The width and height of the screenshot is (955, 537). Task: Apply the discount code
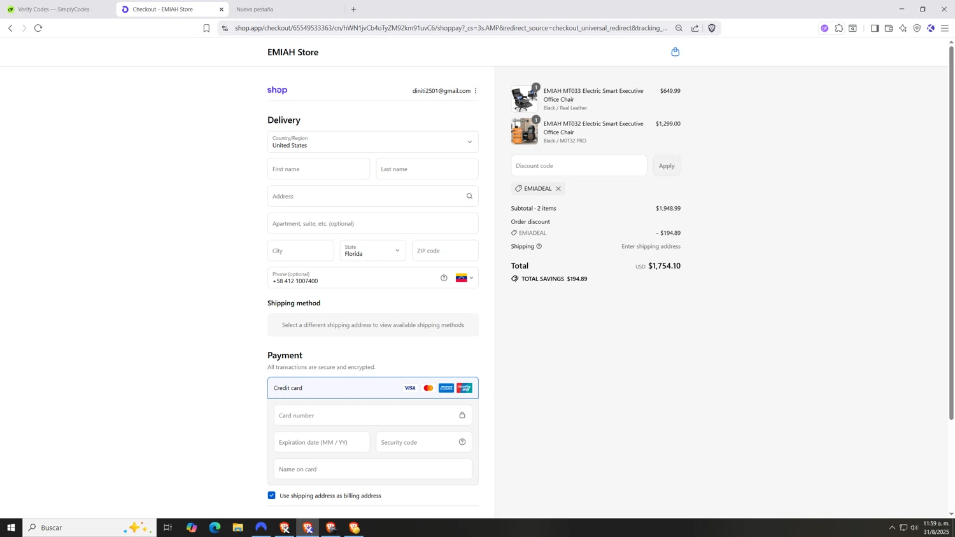pos(667,165)
